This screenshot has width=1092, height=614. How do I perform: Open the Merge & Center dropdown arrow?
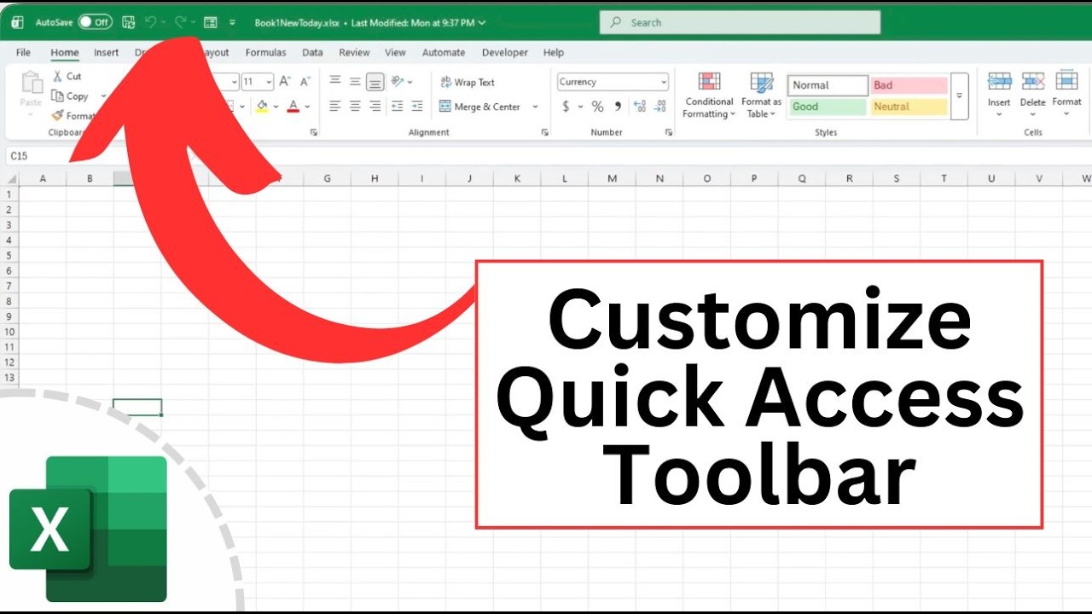[536, 107]
